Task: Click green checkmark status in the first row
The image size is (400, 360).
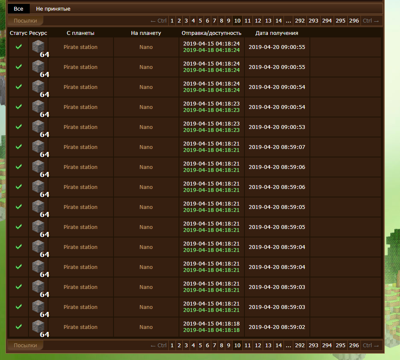Action: pos(19,47)
